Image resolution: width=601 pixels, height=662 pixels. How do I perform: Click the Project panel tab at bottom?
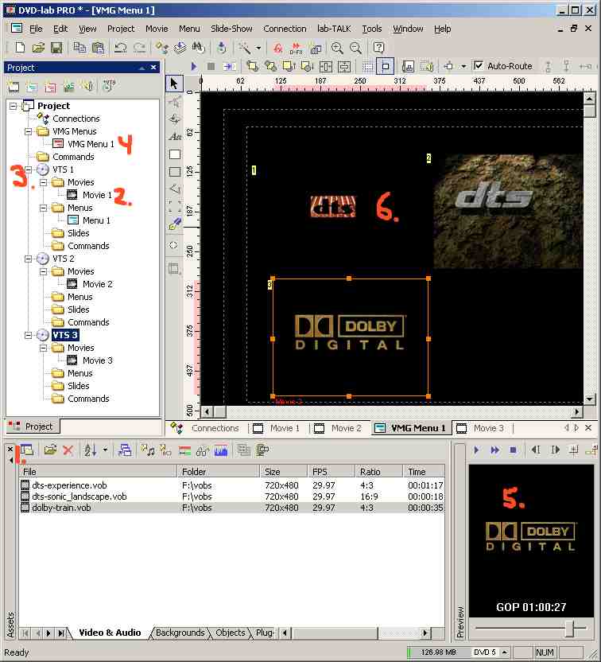[x=33, y=426]
